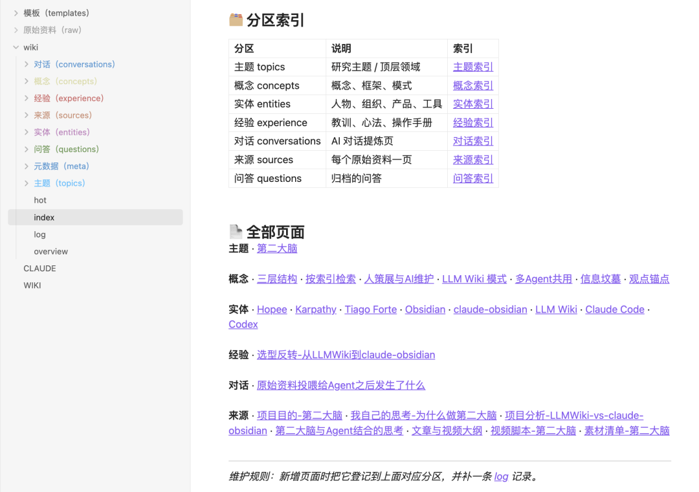699x492 pixels.
Task: Click the 对话 conversations table cell
Action: tap(277, 141)
